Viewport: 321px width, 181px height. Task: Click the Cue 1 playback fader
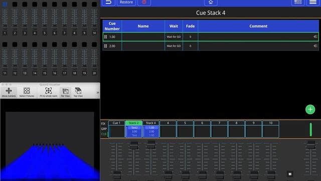tap(117, 161)
